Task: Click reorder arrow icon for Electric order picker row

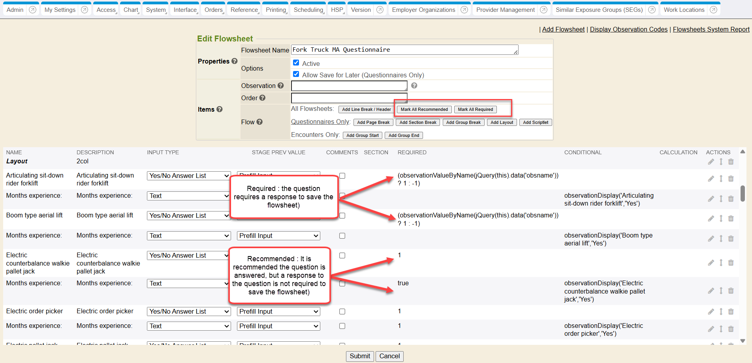Action: tap(721, 312)
